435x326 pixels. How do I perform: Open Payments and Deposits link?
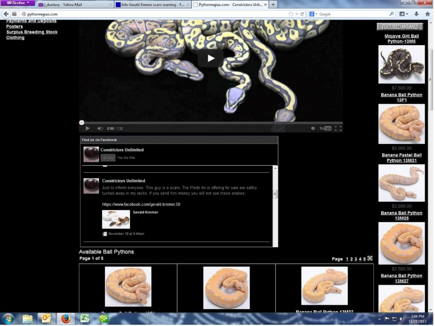coord(32,21)
